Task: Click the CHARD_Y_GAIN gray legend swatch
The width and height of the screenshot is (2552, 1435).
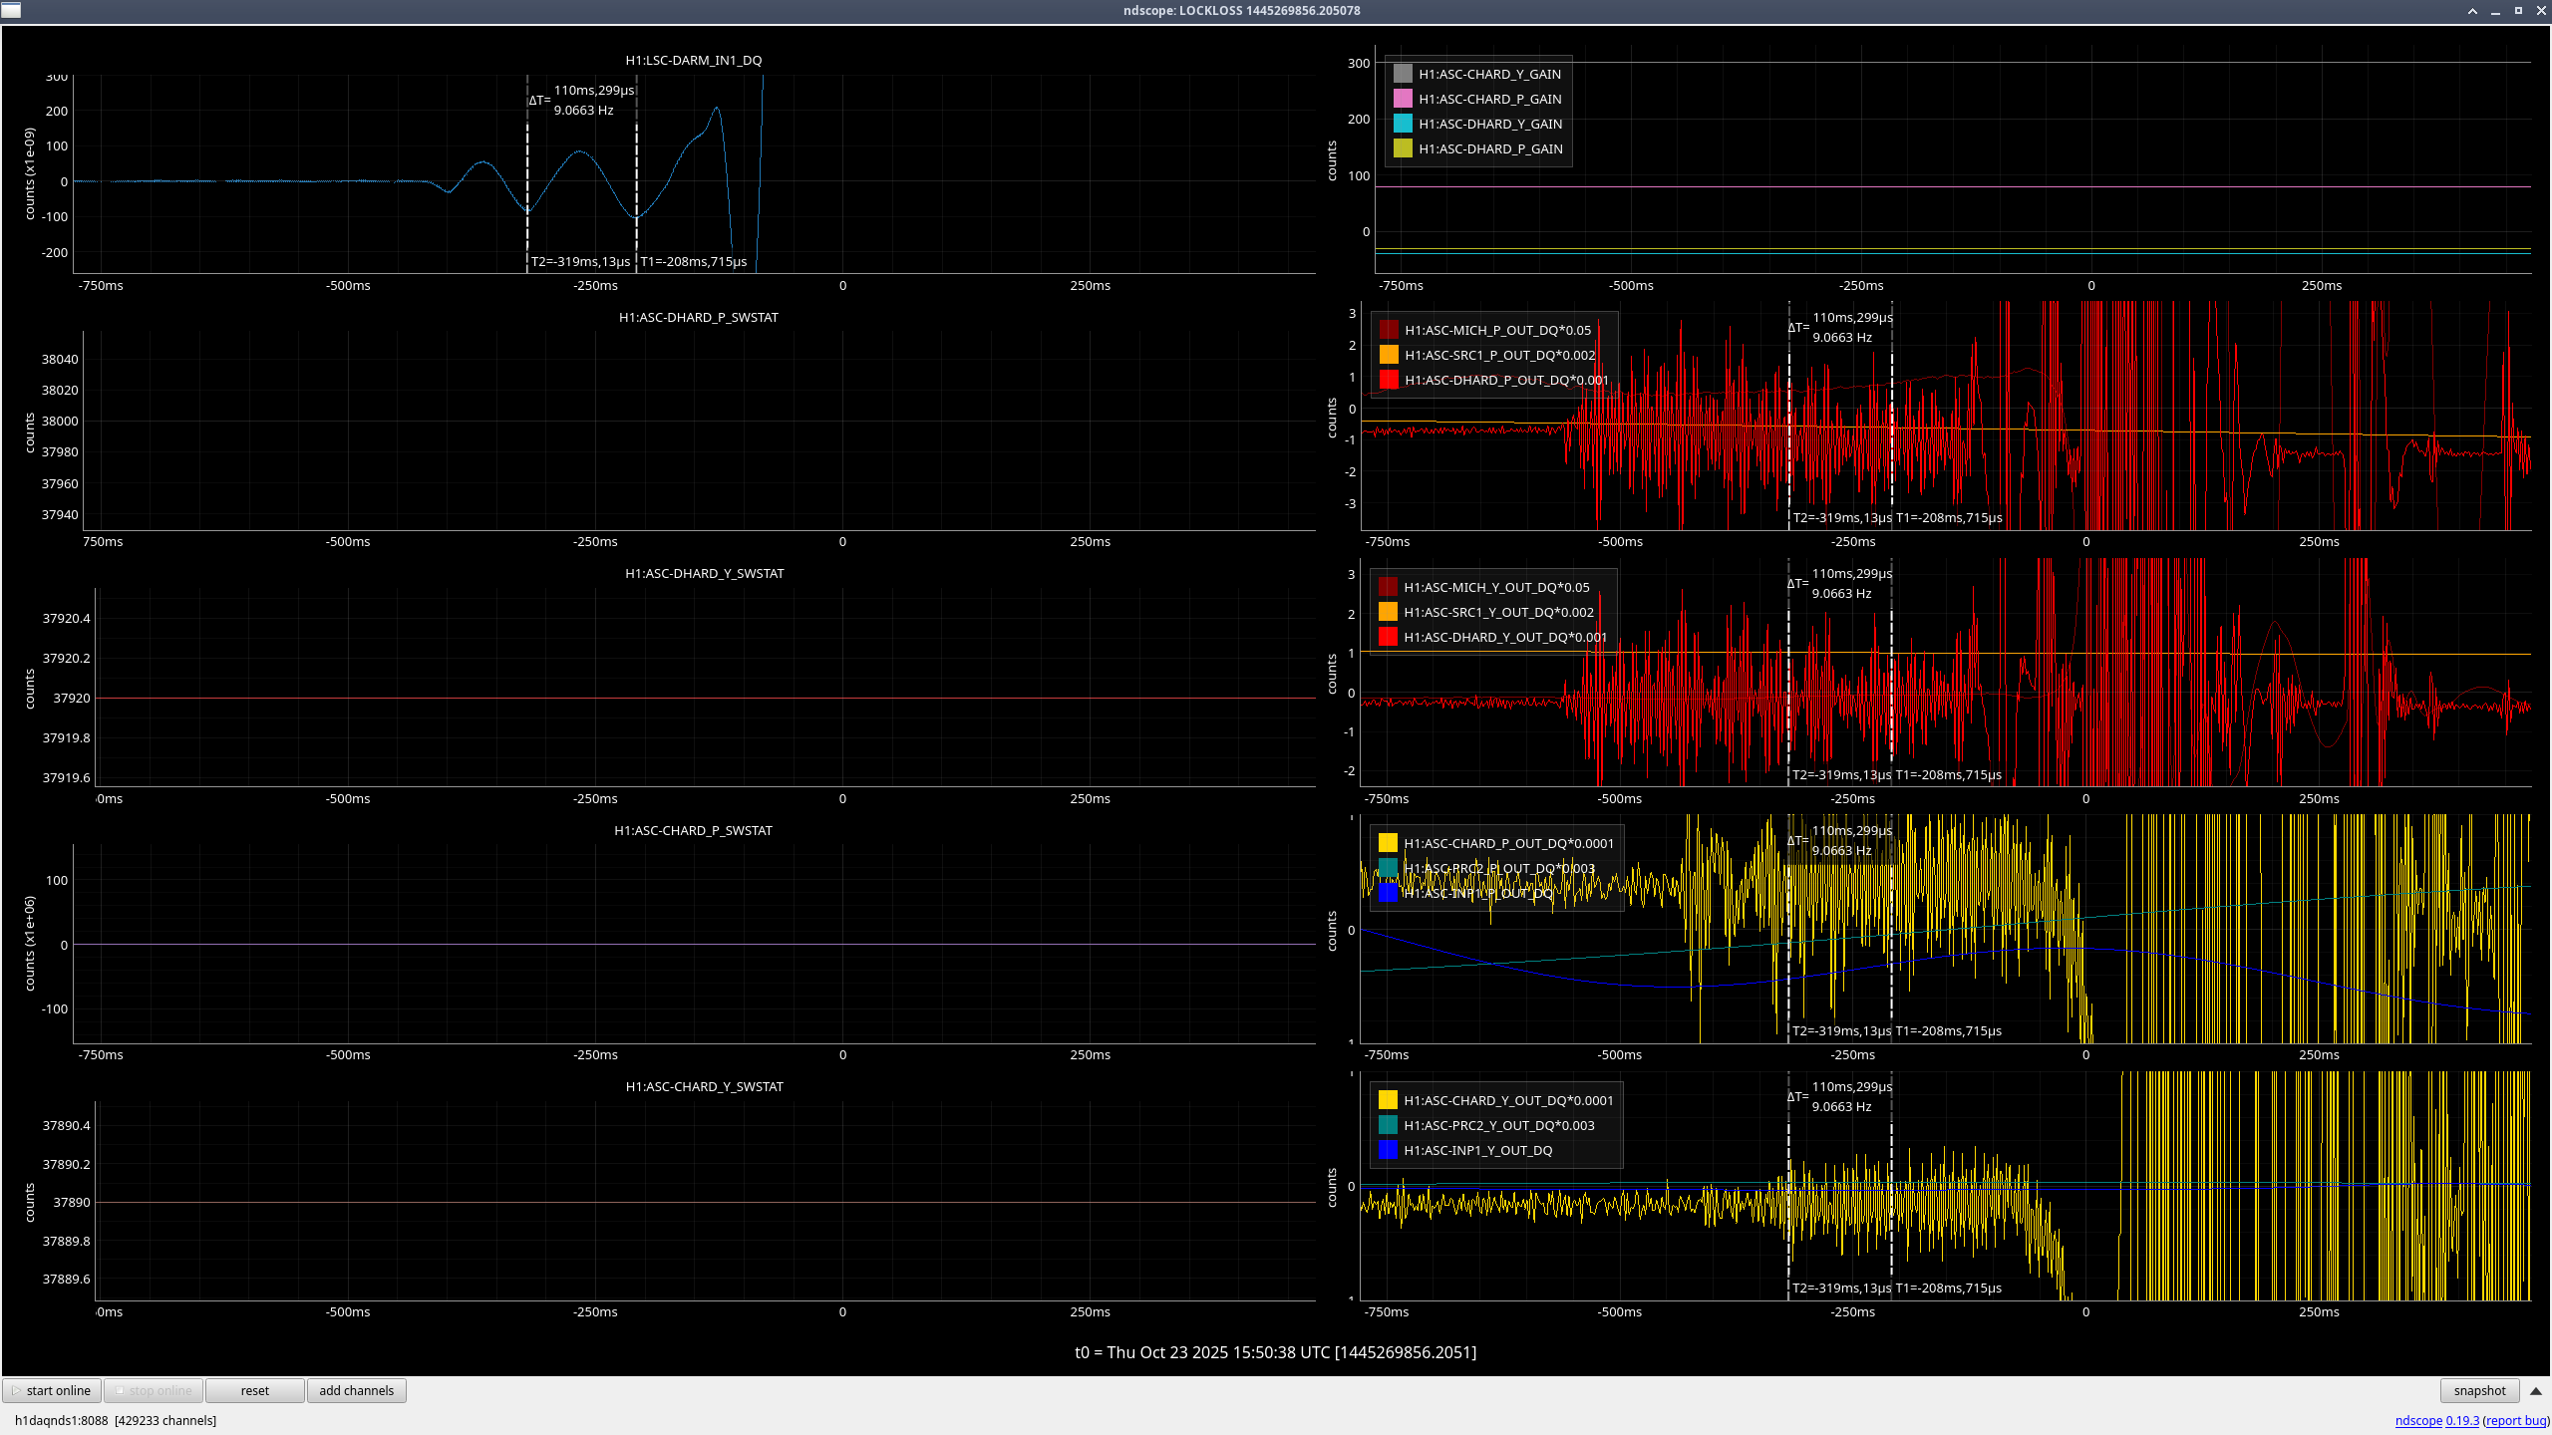Action: click(x=1403, y=74)
